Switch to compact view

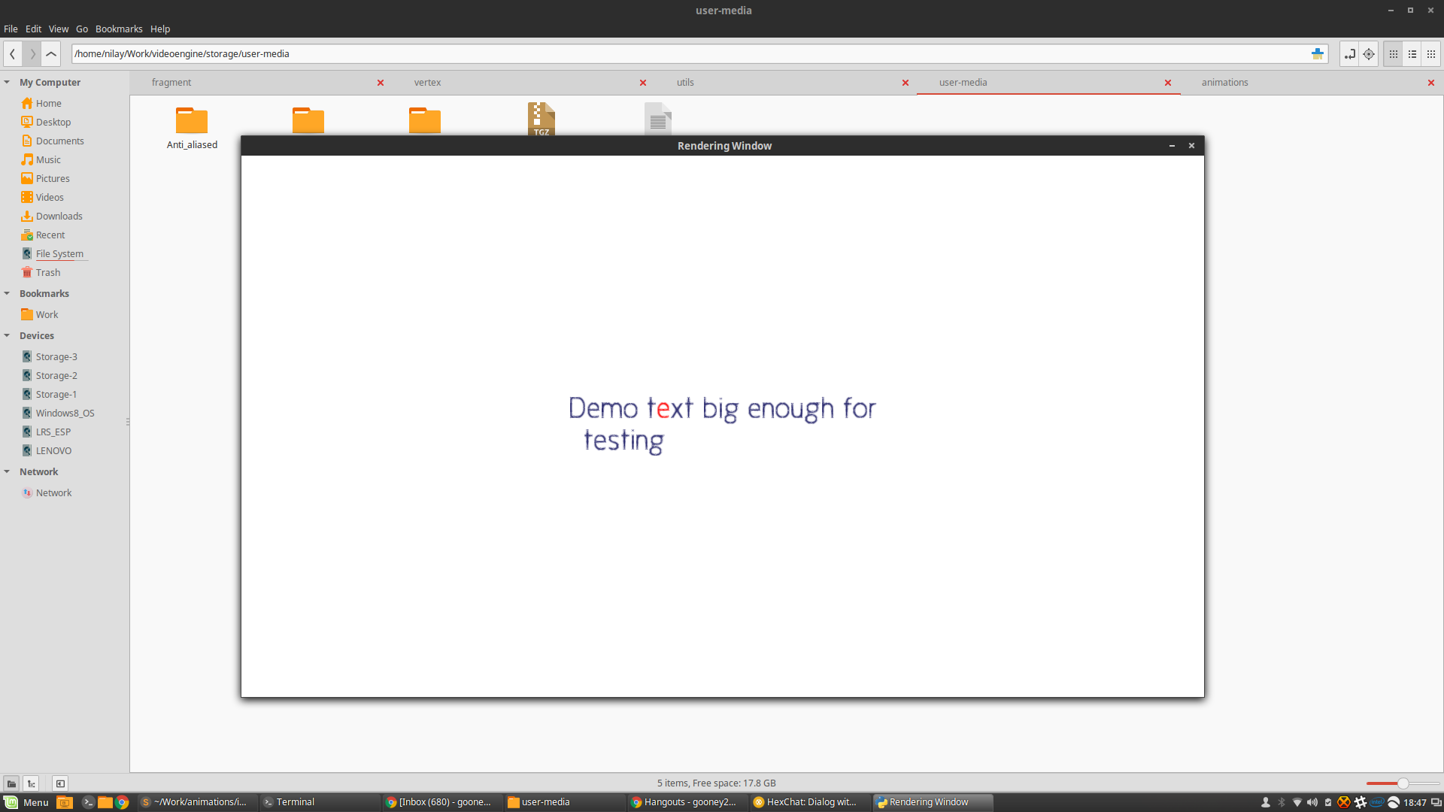click(x=1431, y=54)
